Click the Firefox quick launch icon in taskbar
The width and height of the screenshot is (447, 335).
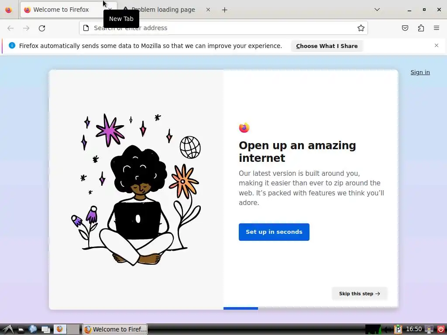click(x=60, y=329)
